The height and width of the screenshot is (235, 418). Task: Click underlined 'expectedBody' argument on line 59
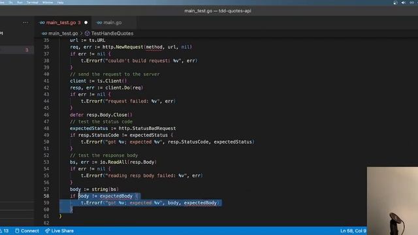[x=201, y=203]
